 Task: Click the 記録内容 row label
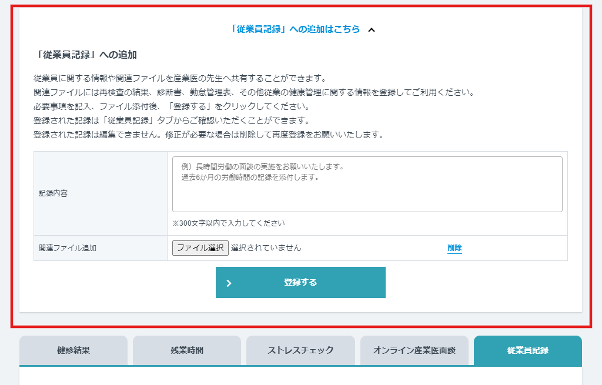tap(53, 193)
